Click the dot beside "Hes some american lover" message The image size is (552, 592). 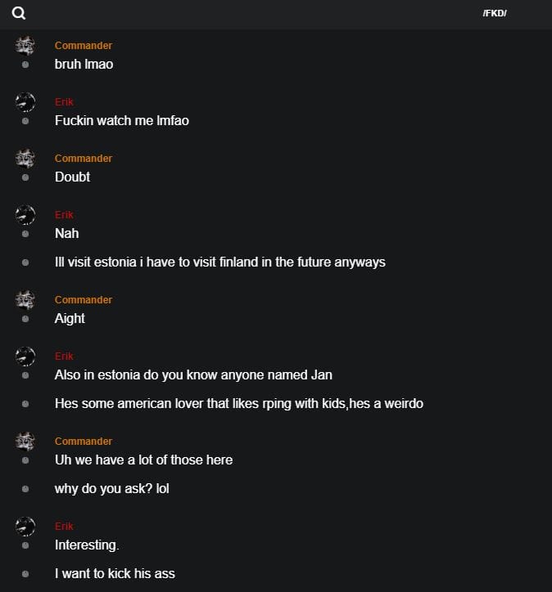[25, 404]
